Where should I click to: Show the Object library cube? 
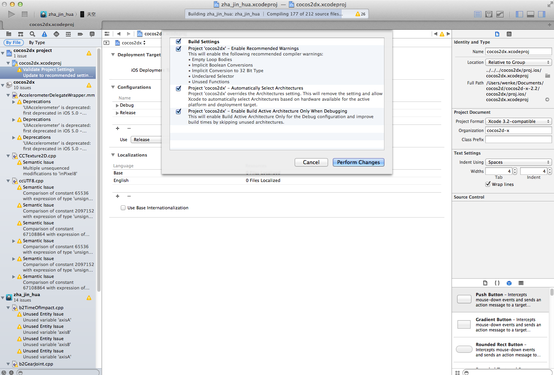509,283
